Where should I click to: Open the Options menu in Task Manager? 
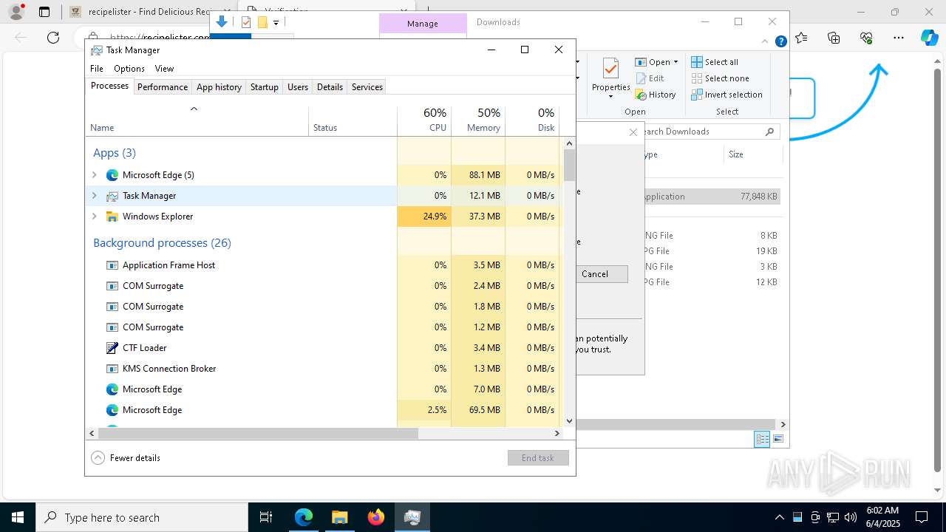pos(129,68)
